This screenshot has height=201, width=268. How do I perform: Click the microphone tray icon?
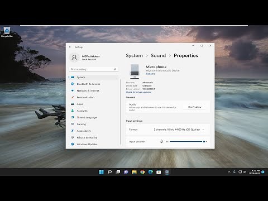tap(234, 172)
